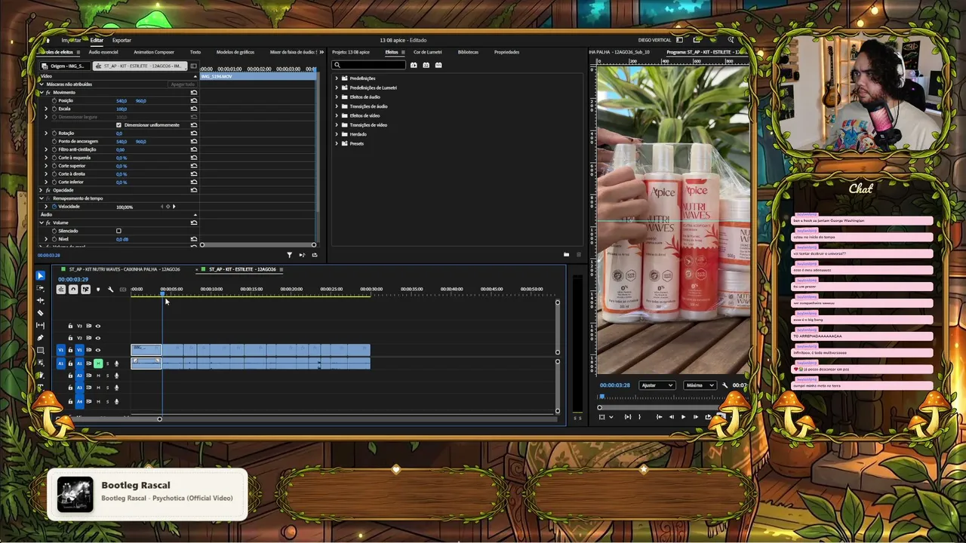Activate the Pen tool in the toolbox
966x543 pixels.
(41, 338)
